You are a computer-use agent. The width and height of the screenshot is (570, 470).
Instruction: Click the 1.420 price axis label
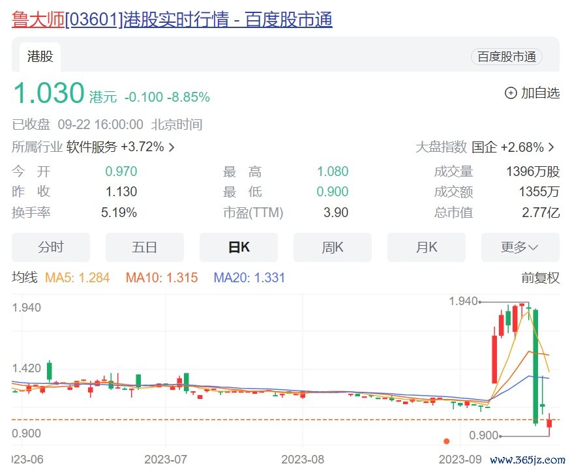[x=26, y=368]
